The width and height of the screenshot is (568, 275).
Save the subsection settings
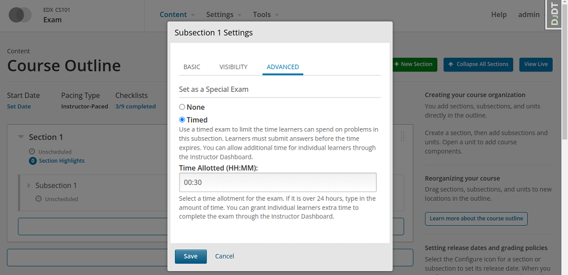point(190,256)
